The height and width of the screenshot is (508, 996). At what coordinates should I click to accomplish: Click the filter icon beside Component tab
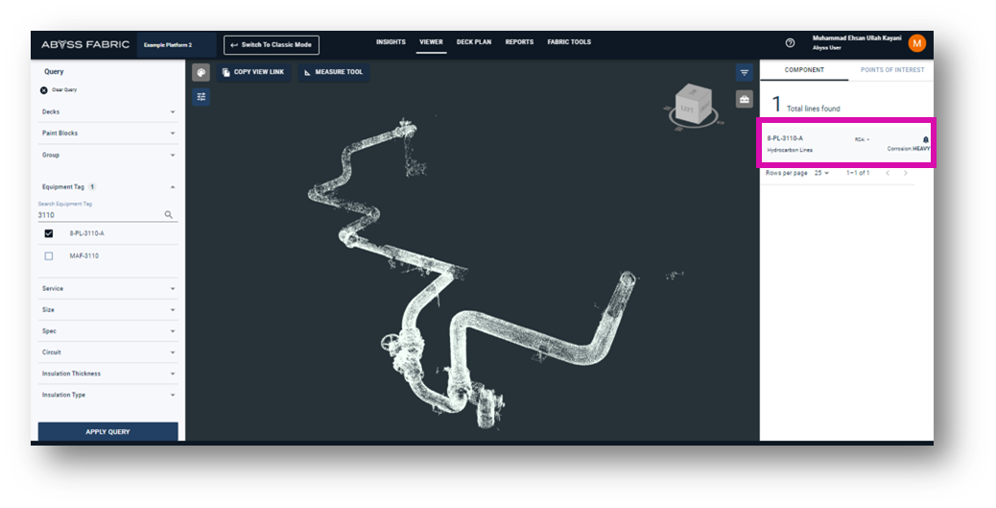(x=744, y=72)
